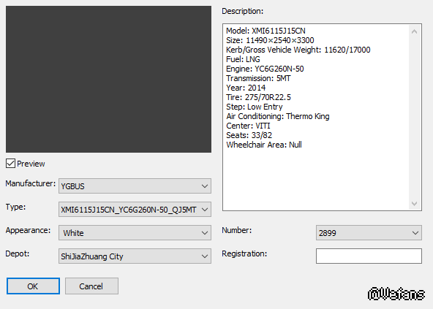433x309 pixels.
Task: Click the @Wefans watermark logo
Action: pos(396,294)
